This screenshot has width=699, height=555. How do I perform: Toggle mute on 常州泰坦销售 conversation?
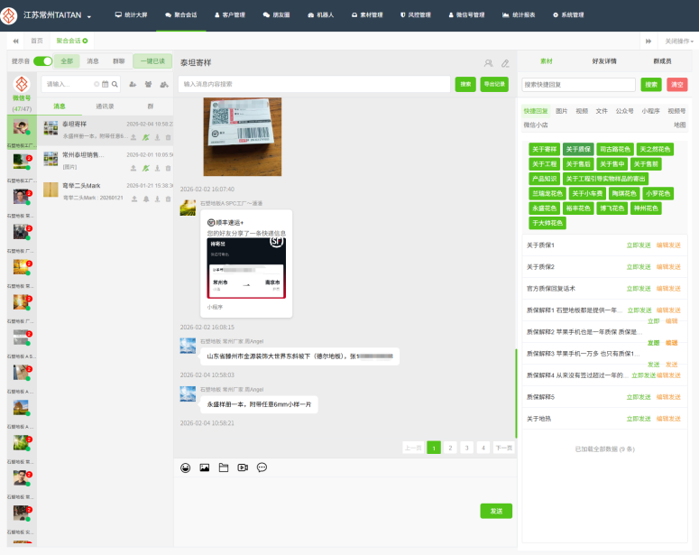pyautogui.click(x=146, y=168)
